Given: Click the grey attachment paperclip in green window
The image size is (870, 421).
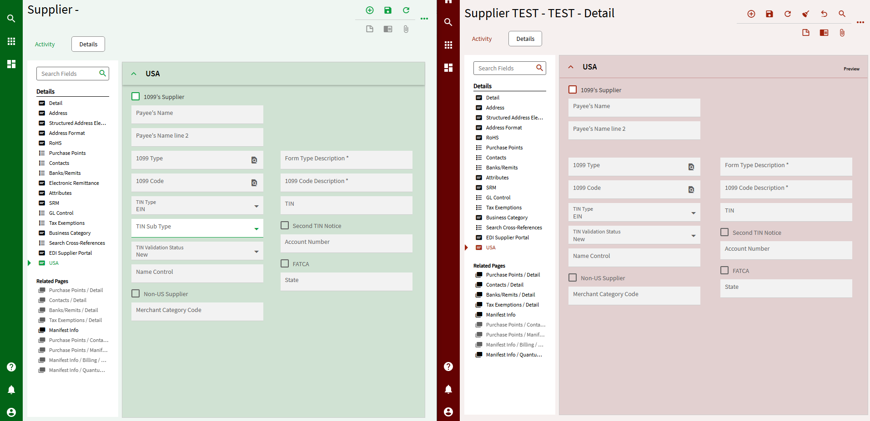Looking at the screenshot, I should 406,29.
